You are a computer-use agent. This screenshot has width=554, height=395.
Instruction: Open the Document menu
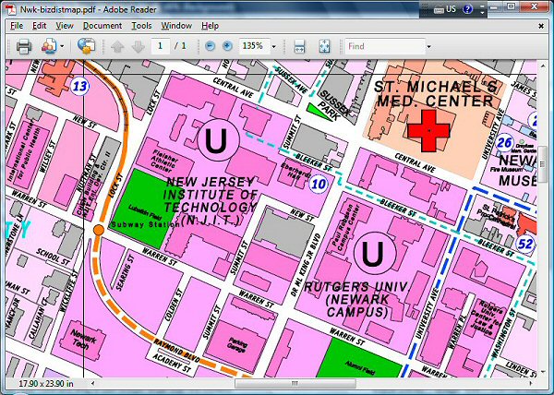pos(102,26)
